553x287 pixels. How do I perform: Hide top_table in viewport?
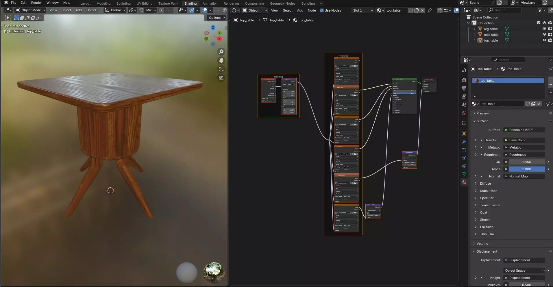[544, 40]
